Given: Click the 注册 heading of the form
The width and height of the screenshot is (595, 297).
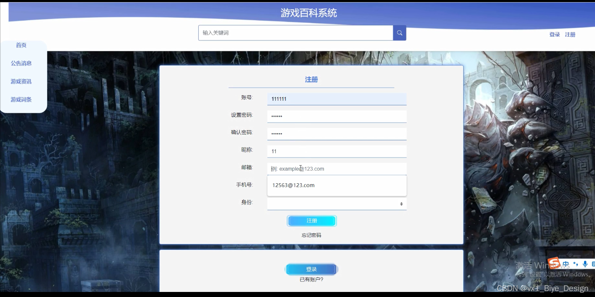Looking at the screenshot, I should pyautogui.click(x=311, y=80).
